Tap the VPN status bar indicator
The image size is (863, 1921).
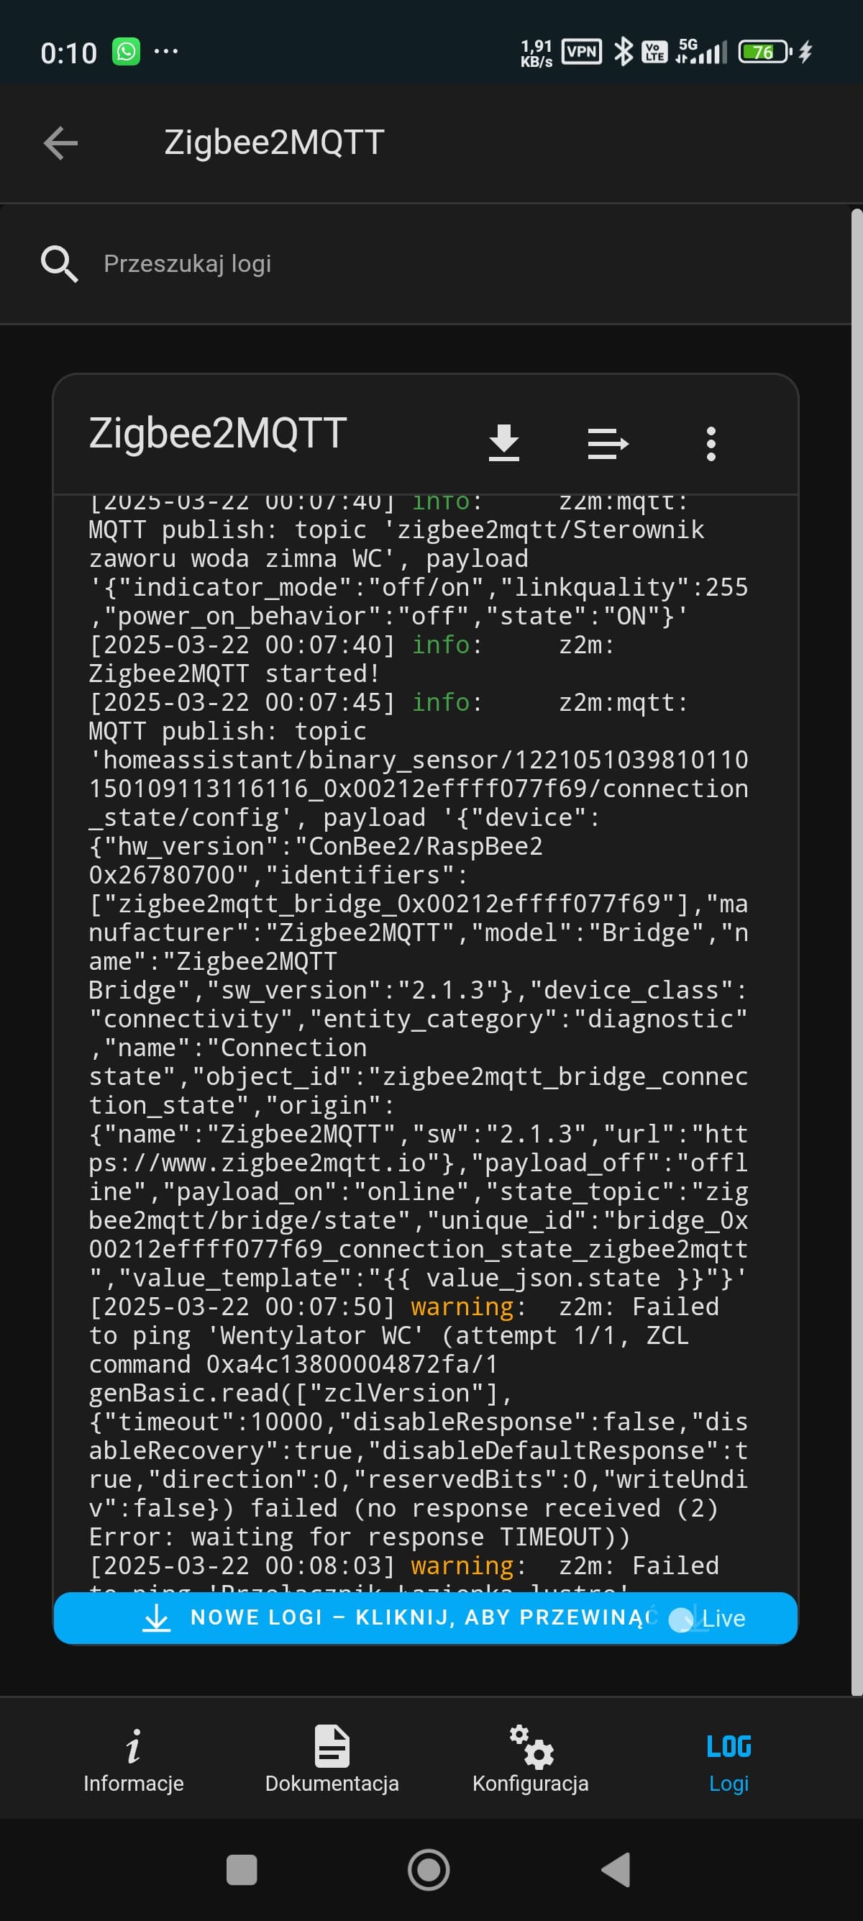581,52
